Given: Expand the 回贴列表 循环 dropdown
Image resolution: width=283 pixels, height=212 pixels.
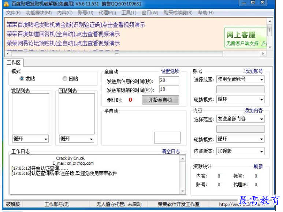Looking at the screenshot, I should pyautogui.click(x=77, y=139).
